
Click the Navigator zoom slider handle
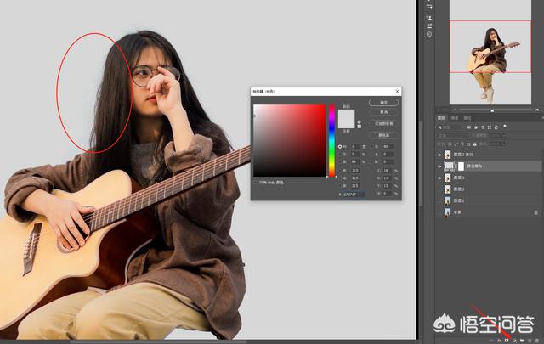pyautogui.click(x=492, y=111)
